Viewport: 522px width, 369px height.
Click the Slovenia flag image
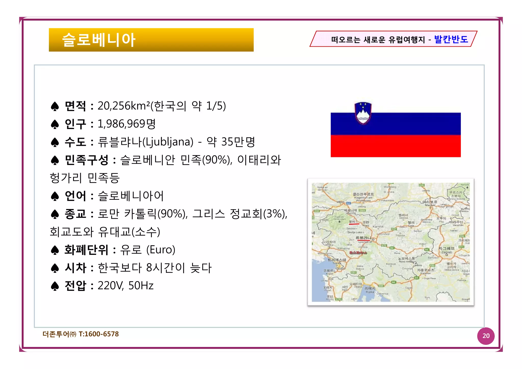pos(396,130)
